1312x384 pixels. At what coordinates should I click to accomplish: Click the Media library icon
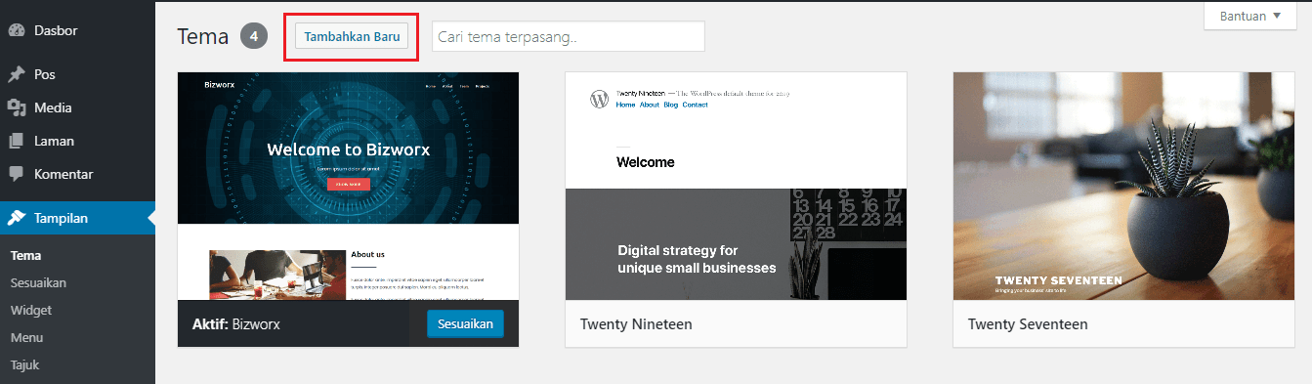(16, 108)
